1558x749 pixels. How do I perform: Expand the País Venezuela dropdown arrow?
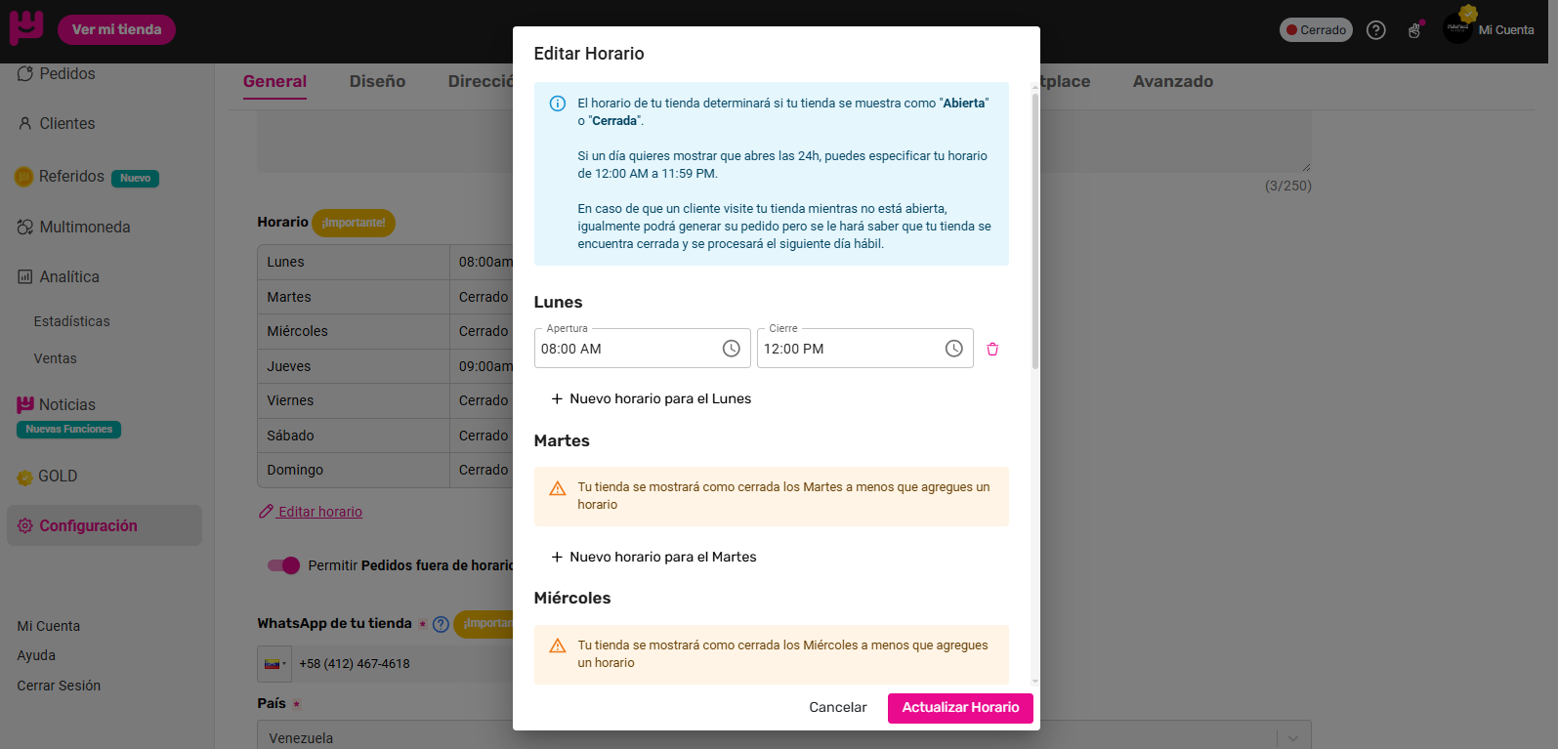(x=1293, y=738)
